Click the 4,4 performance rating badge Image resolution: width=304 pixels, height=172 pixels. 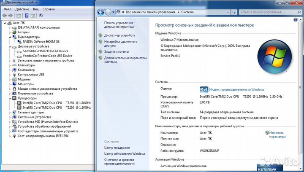click(204, 89)
